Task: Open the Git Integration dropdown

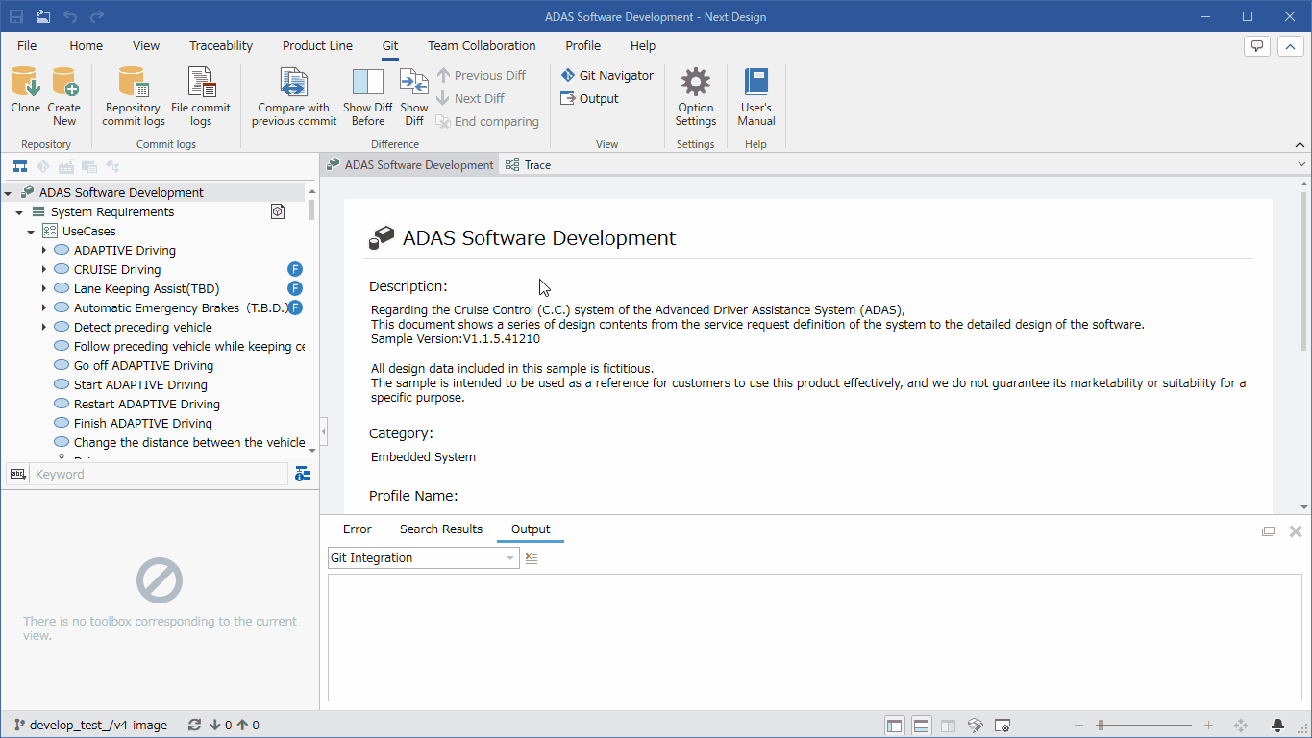Action: tap(423, 558)
